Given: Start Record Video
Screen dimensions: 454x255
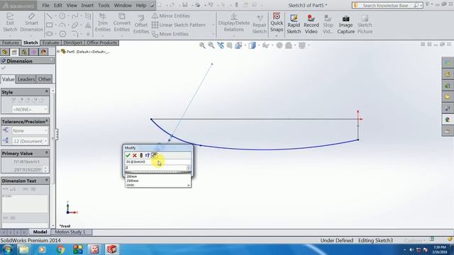Looking at the screenshot, I should [x=311, y=25].
